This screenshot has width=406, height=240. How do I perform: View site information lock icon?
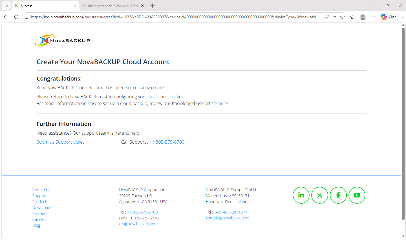27,17
